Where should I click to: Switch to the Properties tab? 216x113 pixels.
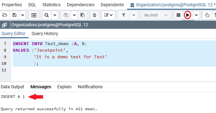[x=12, y=5]
